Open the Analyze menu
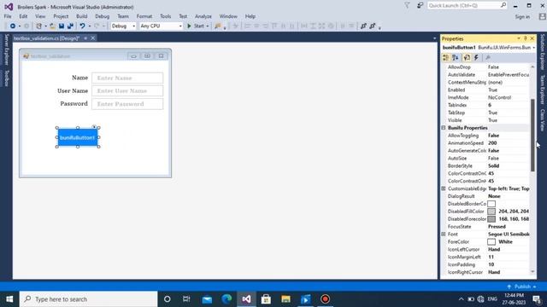 (x=203, y=16)
